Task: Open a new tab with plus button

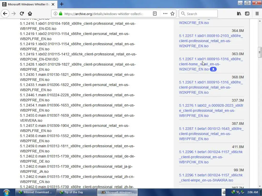Action: pos(61,4)
